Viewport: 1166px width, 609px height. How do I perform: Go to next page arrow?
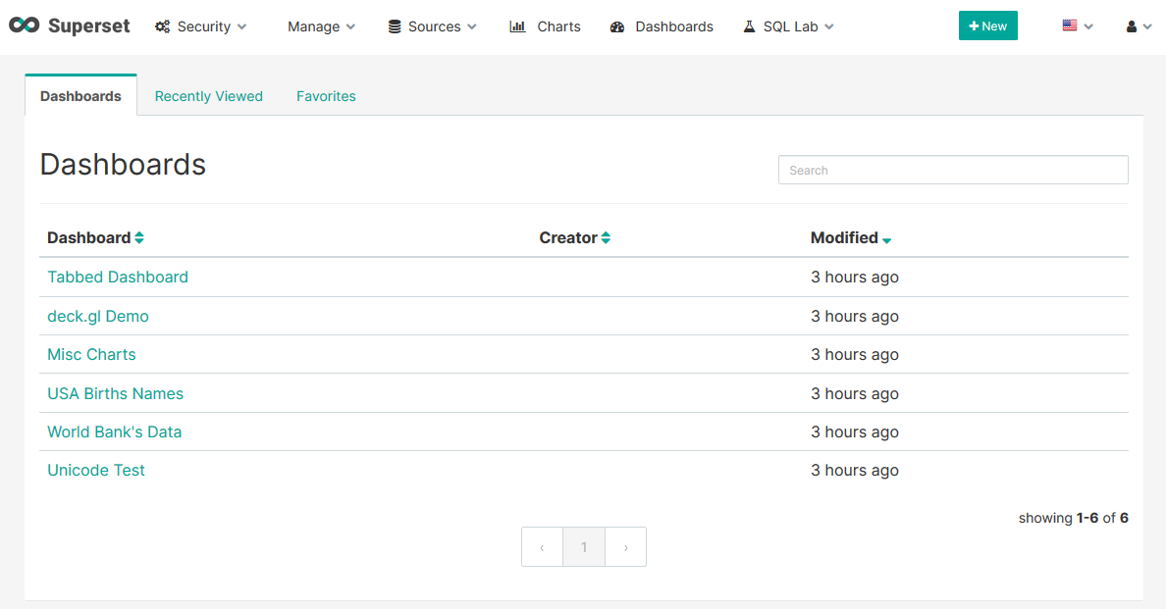(625, 547)
